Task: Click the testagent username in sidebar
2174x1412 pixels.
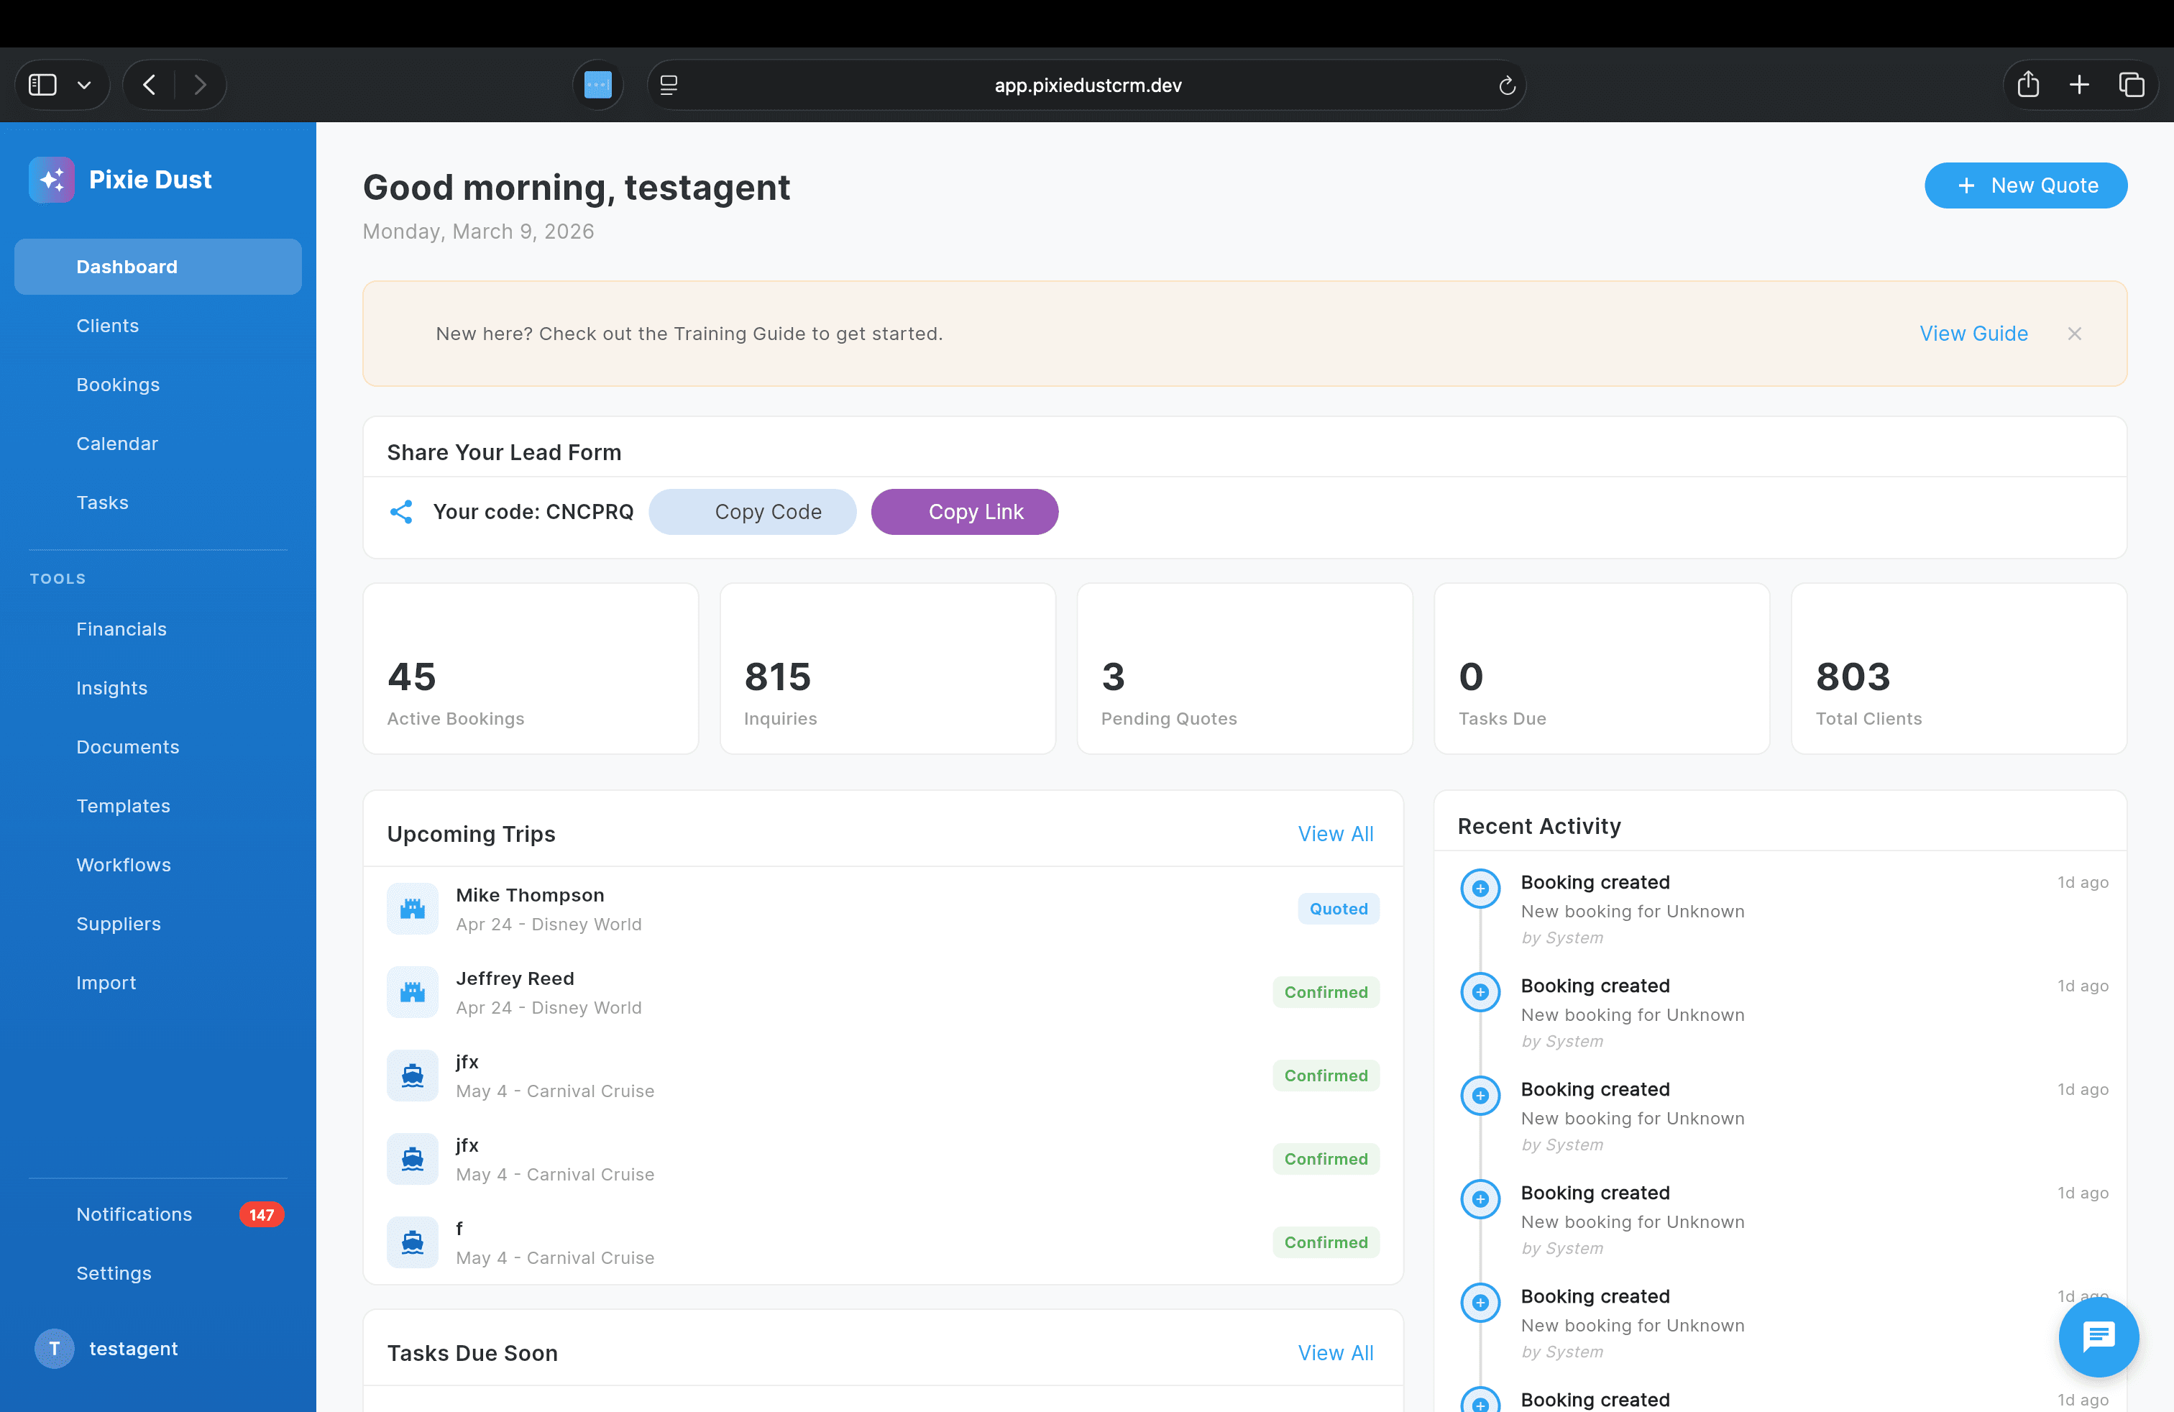Action: 134,1348
